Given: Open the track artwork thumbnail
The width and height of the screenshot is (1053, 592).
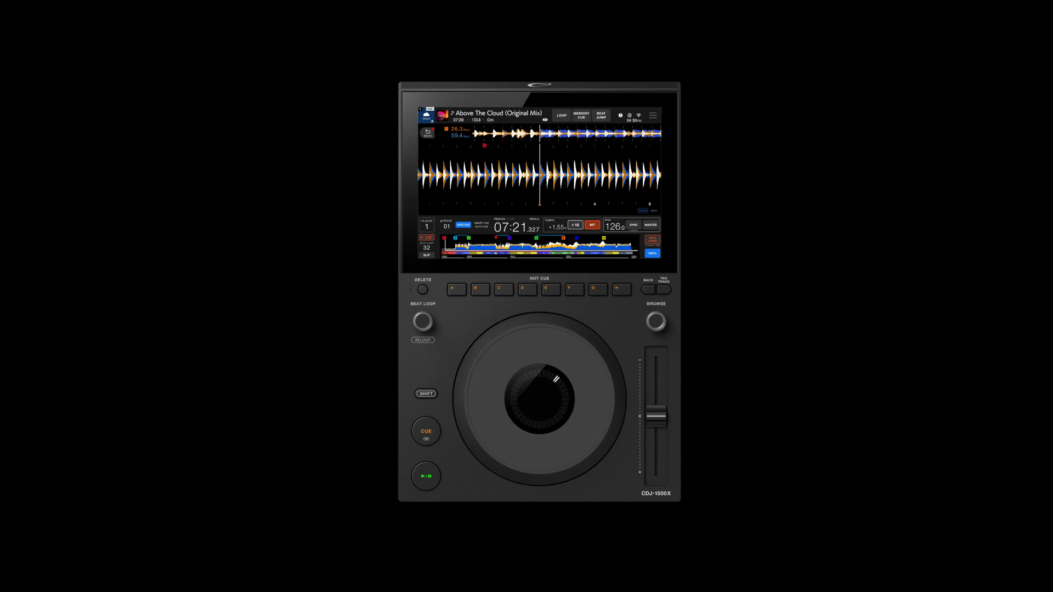Looking at the screenshot, I should coord(443,116).
